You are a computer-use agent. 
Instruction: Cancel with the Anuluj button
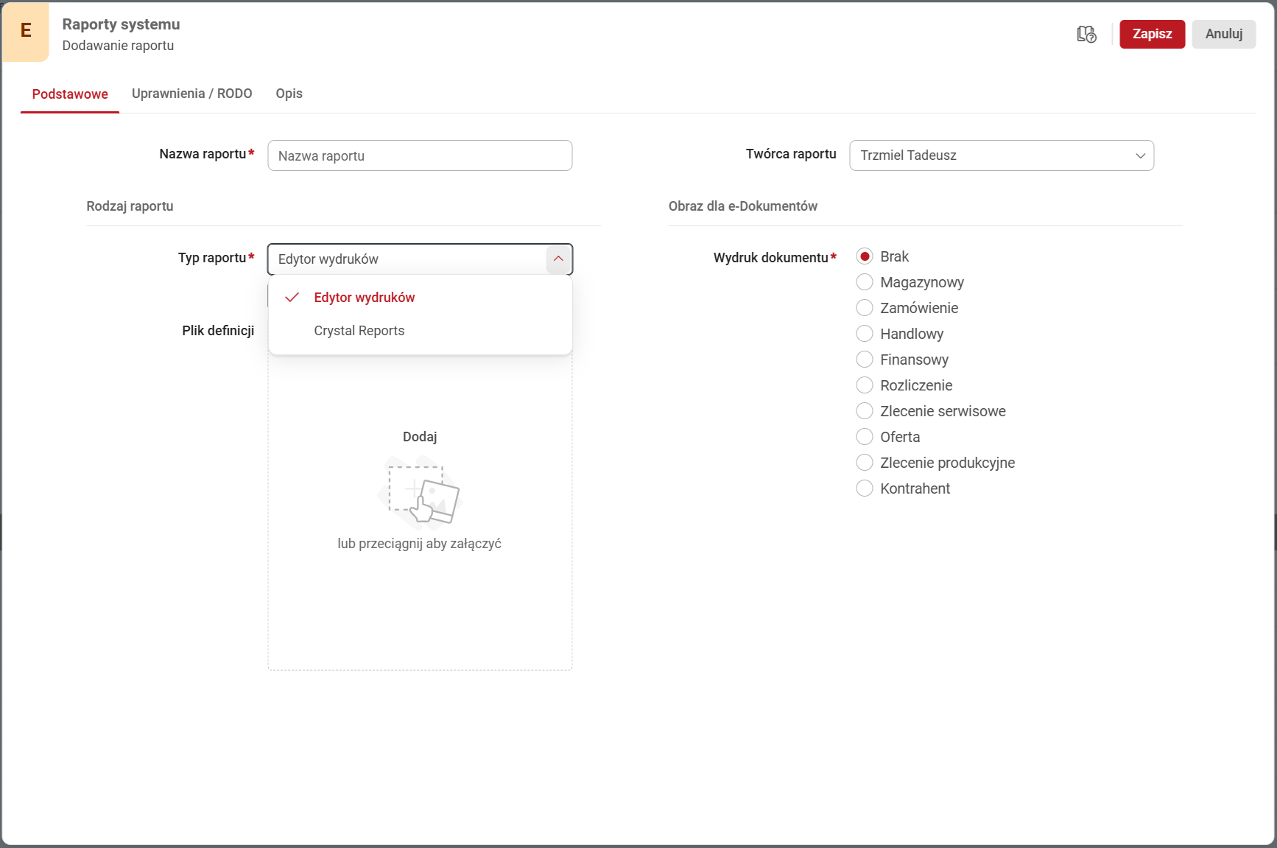coord(1223,34)
